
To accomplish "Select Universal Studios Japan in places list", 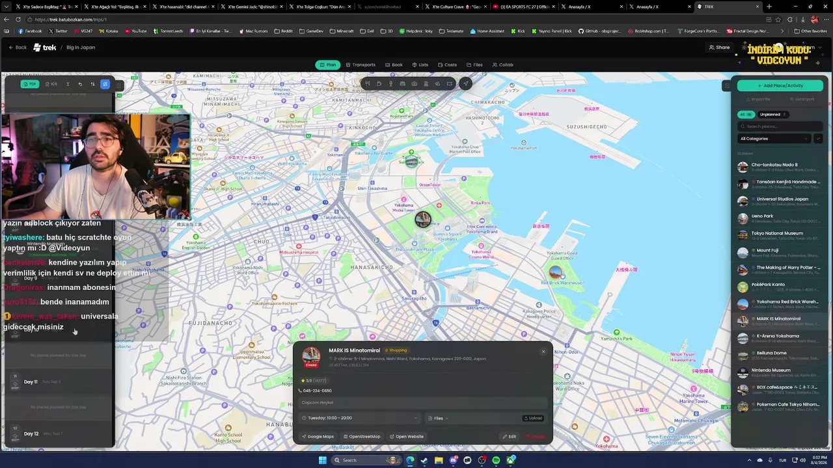I will coord(780,201).
